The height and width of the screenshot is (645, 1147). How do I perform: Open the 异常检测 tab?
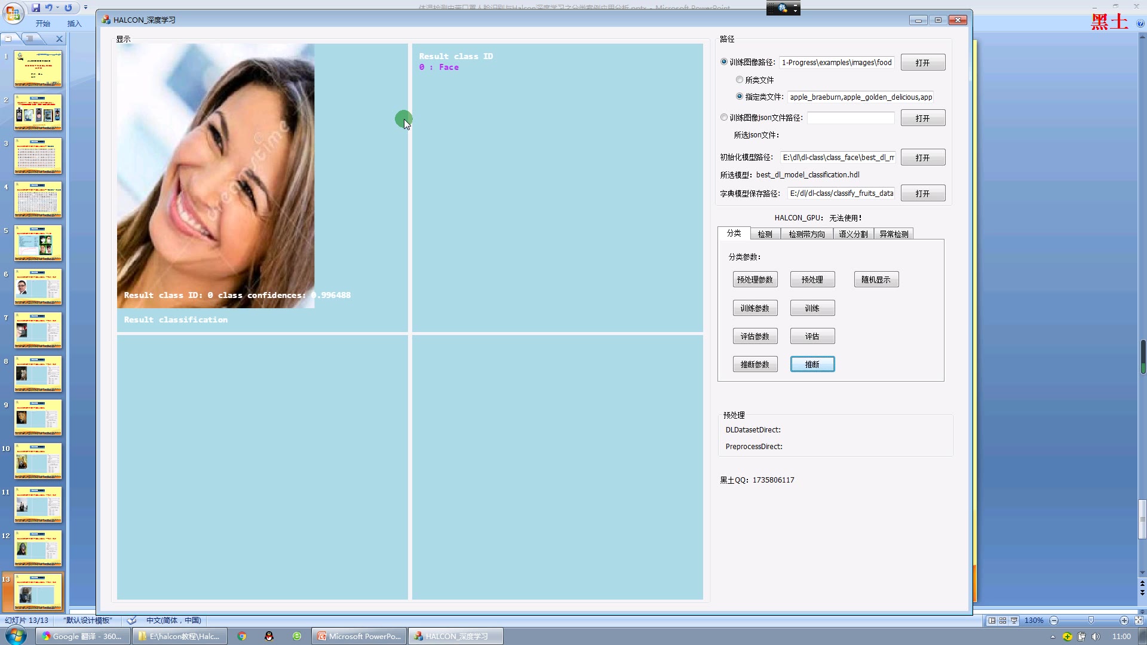point(894,234)
